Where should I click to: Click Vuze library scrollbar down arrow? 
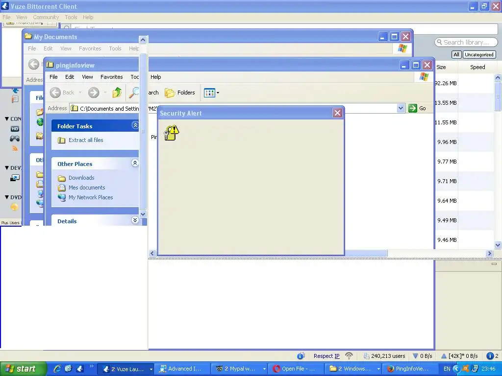(x=498, y=245)
